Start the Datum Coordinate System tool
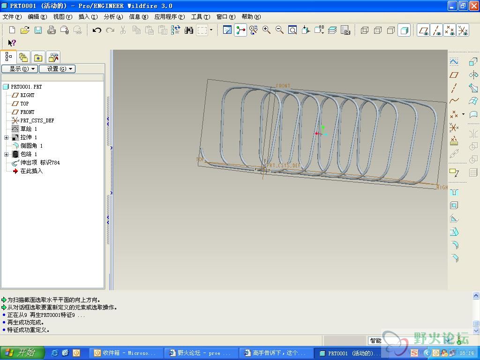Viewport: 480px width, 360px height. point(454,127)
